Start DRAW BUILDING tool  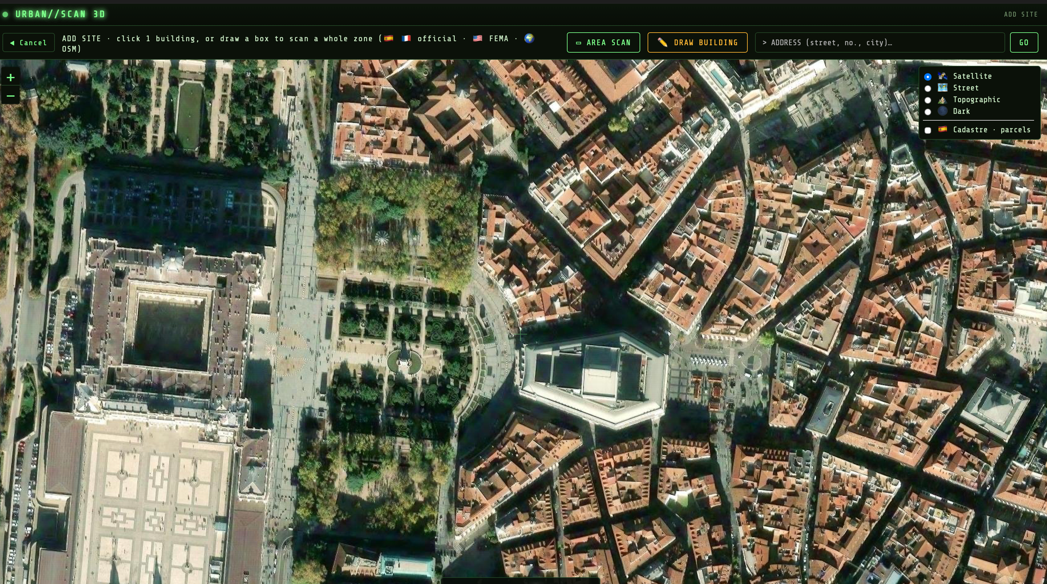[697, 43]
